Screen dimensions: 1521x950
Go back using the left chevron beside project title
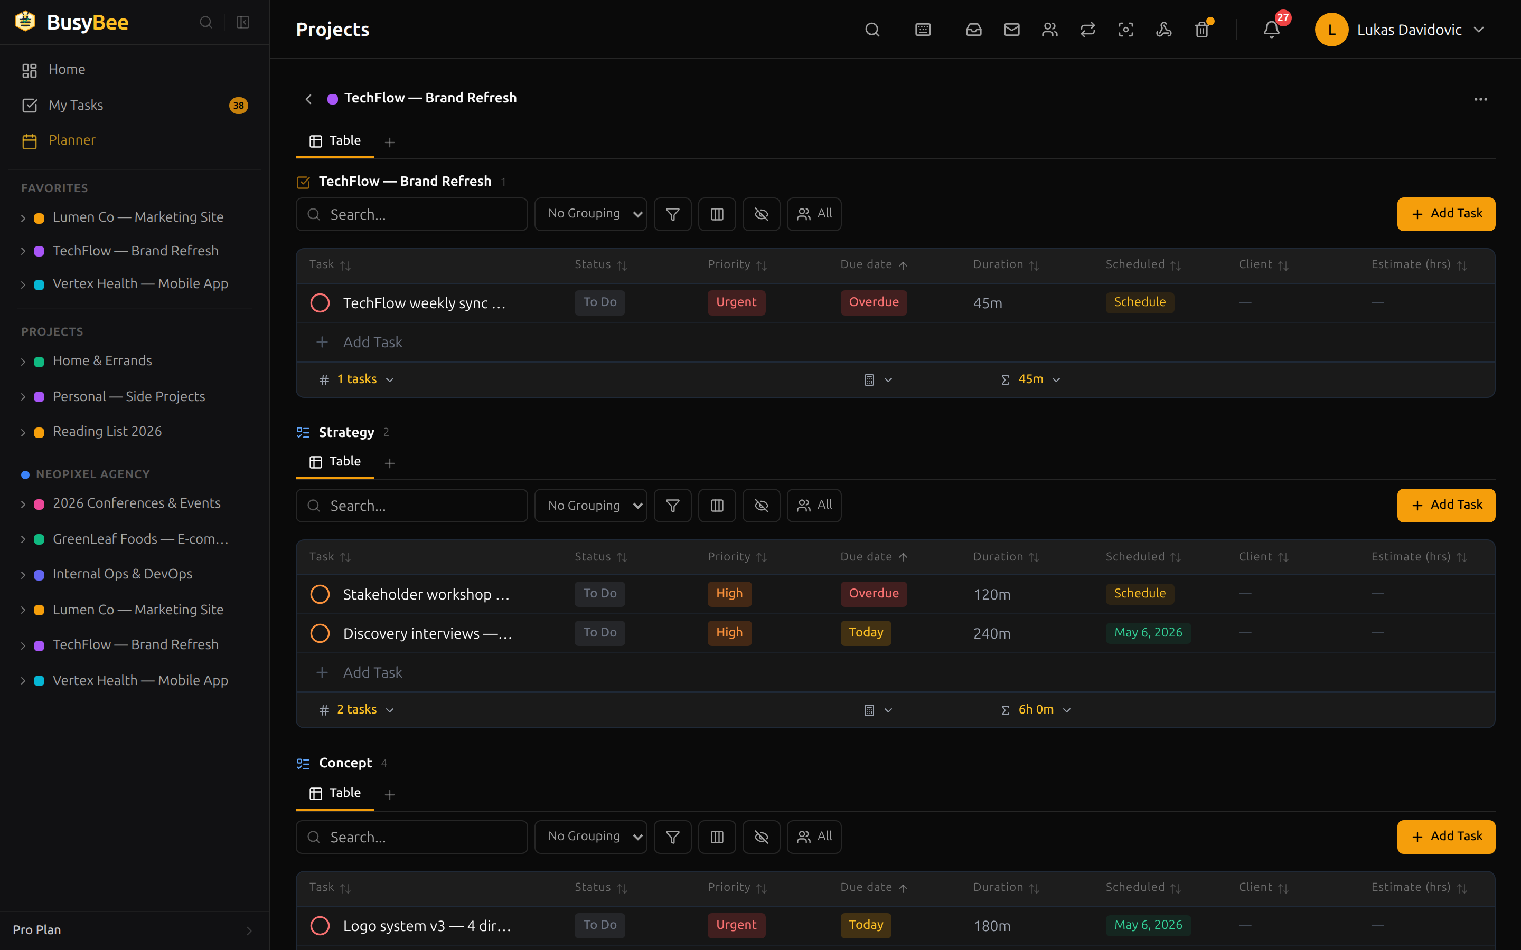click(x=308, y=99)
